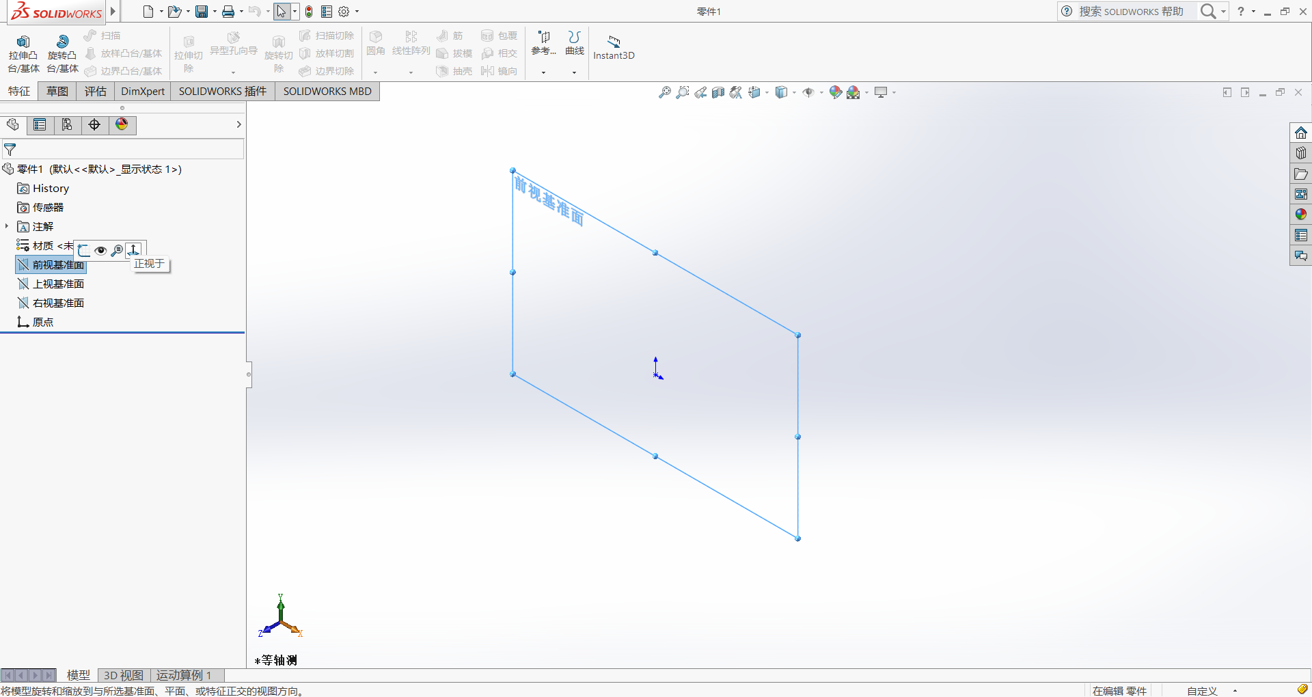Open the Options gear dropdown arrow

[x=357, y=12]
